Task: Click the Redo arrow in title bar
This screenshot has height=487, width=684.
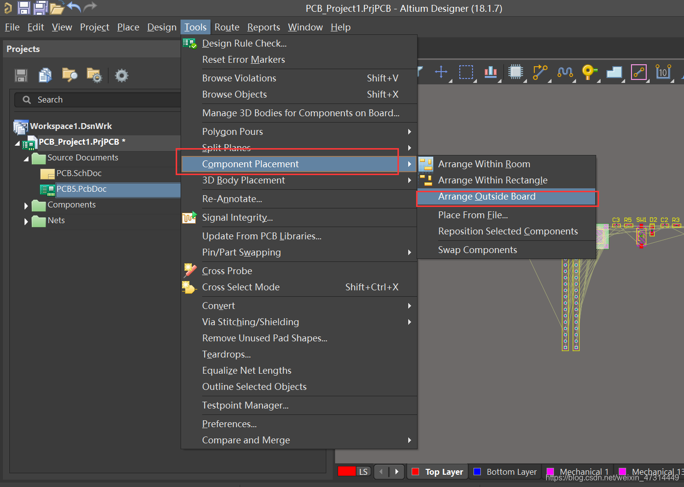Action: pos(90,7)
